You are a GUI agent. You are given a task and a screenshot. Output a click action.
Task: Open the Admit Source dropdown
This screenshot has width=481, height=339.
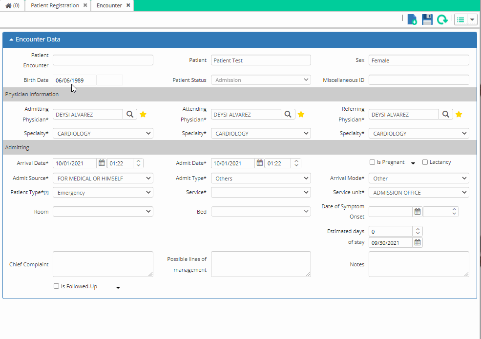[103, 178]
